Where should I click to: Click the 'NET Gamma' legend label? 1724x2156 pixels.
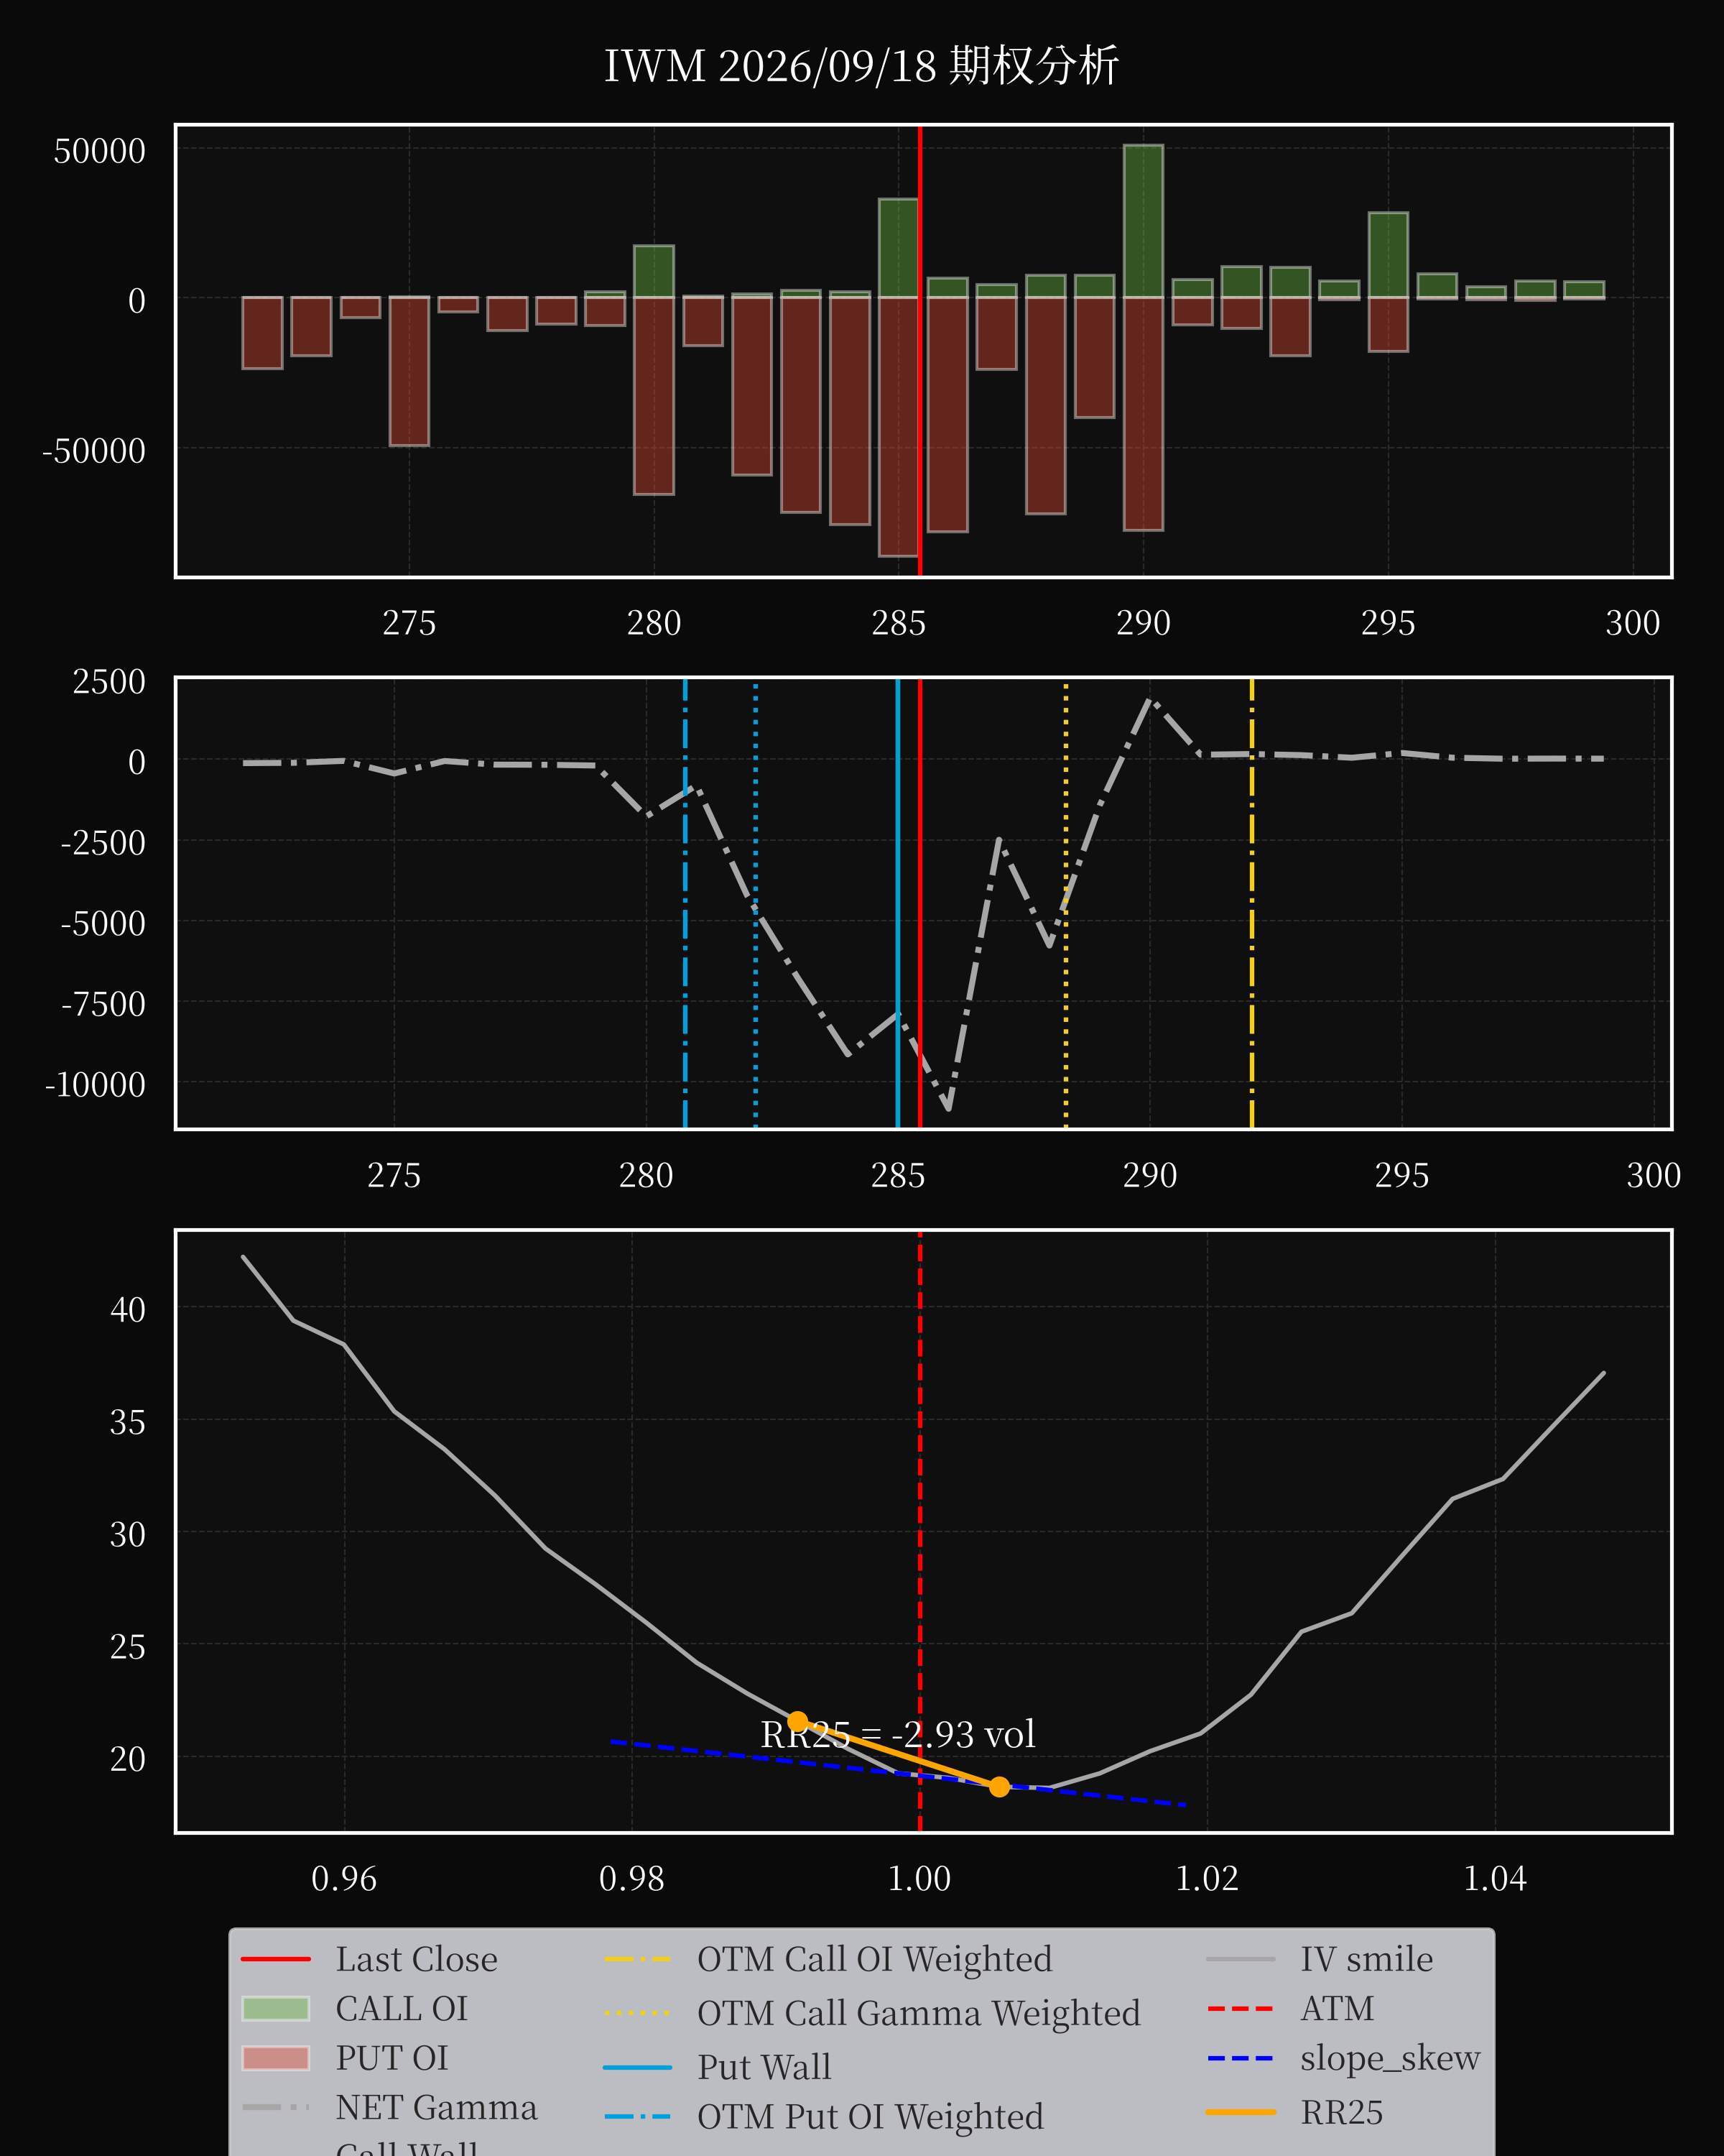[x=436, y=2107]
